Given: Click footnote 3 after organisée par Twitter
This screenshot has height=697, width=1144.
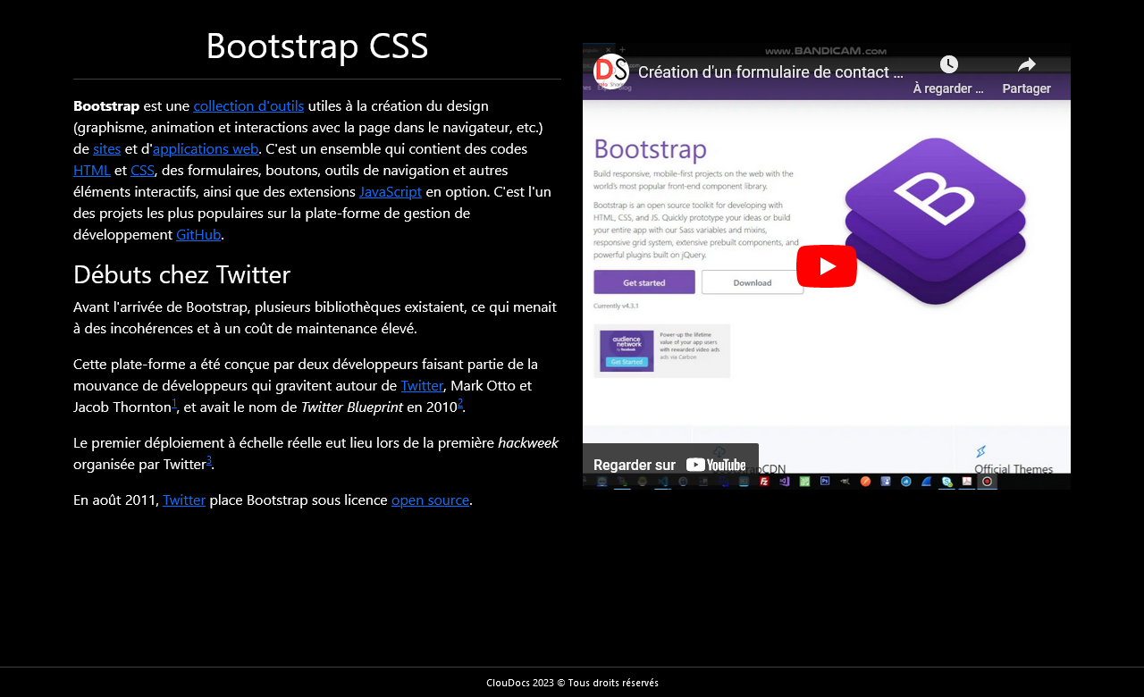Looking at the screenshot, I should click(x=208, y=459).
